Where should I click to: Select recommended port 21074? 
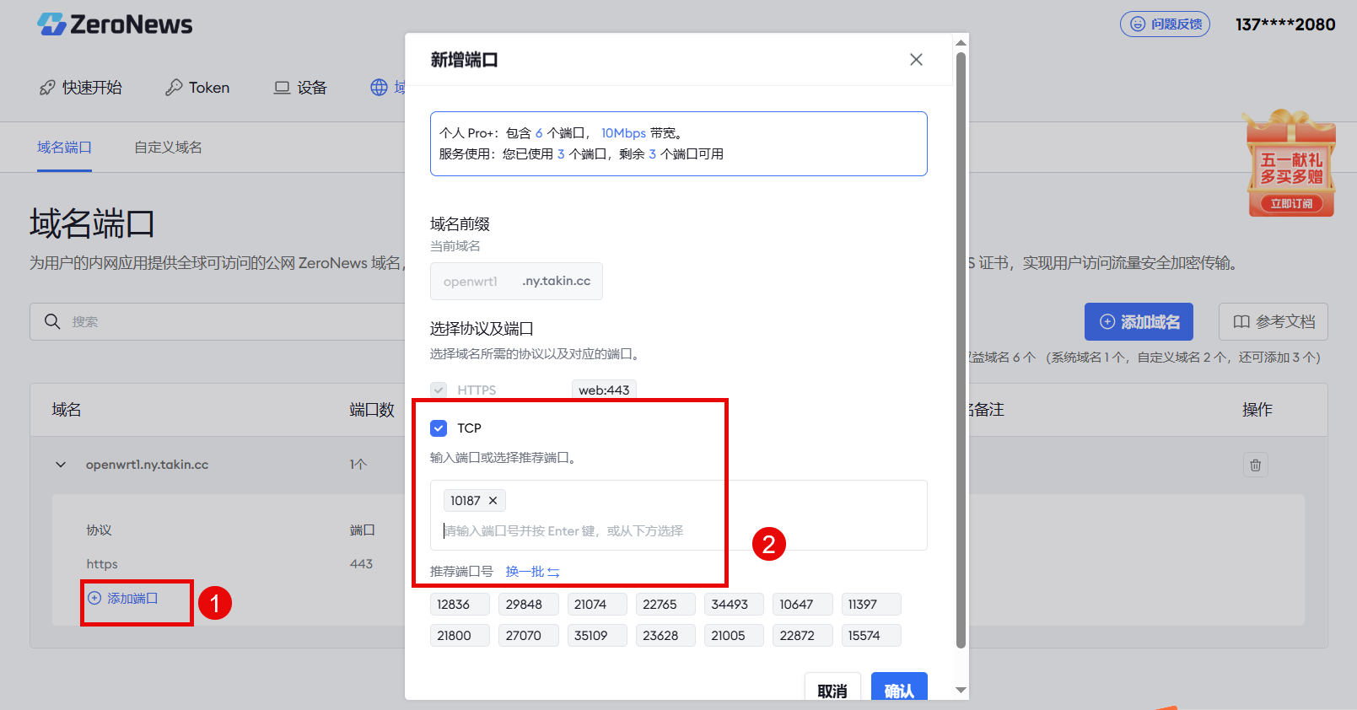pos(597,605)
